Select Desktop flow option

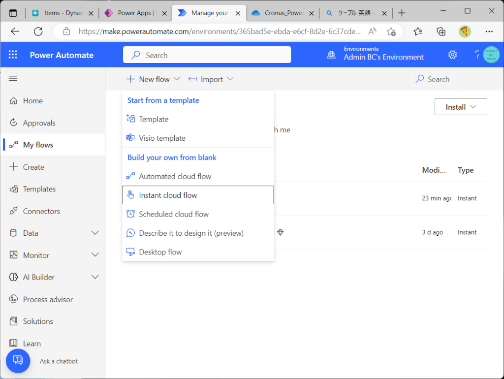coord(198,252)
